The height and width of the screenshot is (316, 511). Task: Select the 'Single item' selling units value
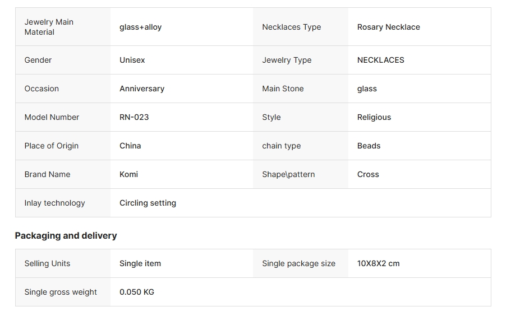[x=140, y=263]
